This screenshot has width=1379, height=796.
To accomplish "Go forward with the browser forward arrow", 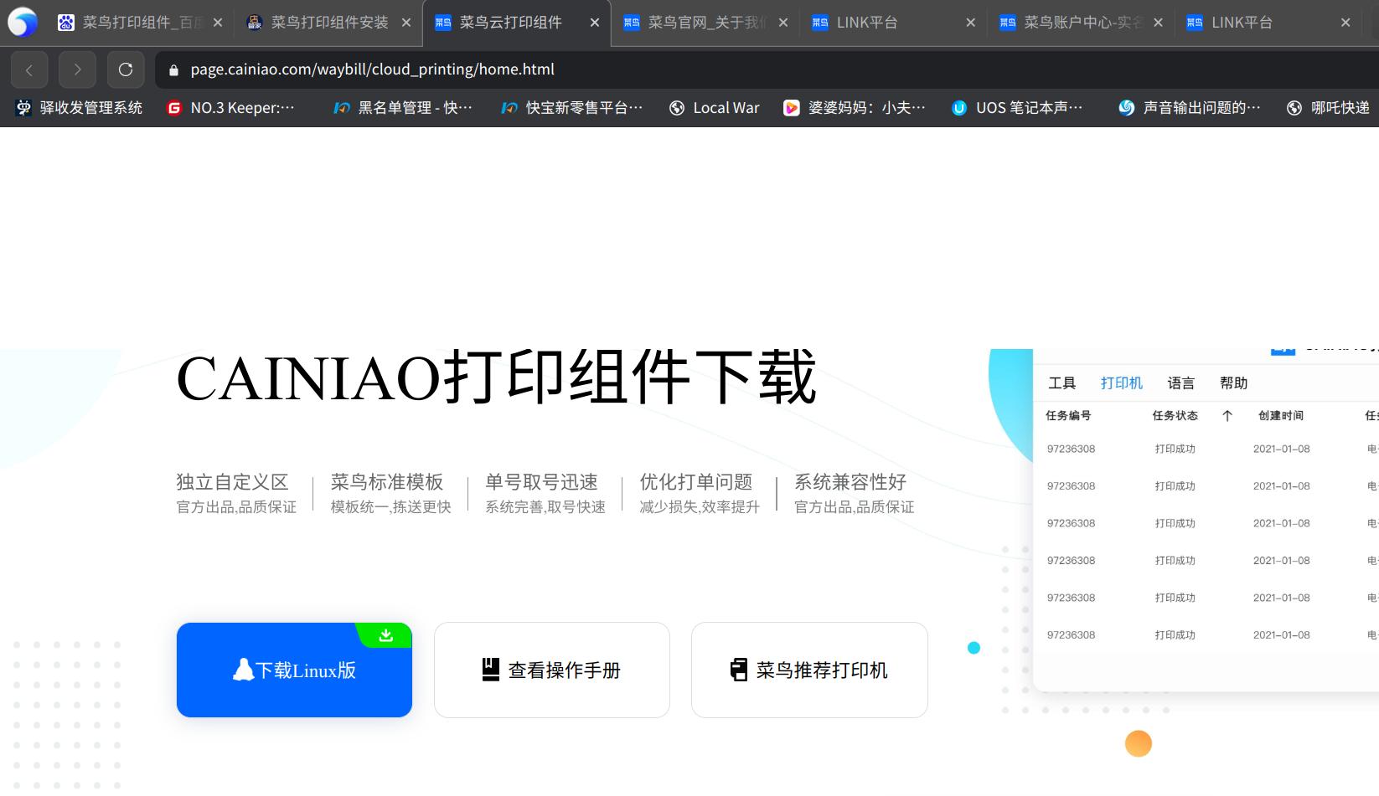I will click(x=77, y=69).
